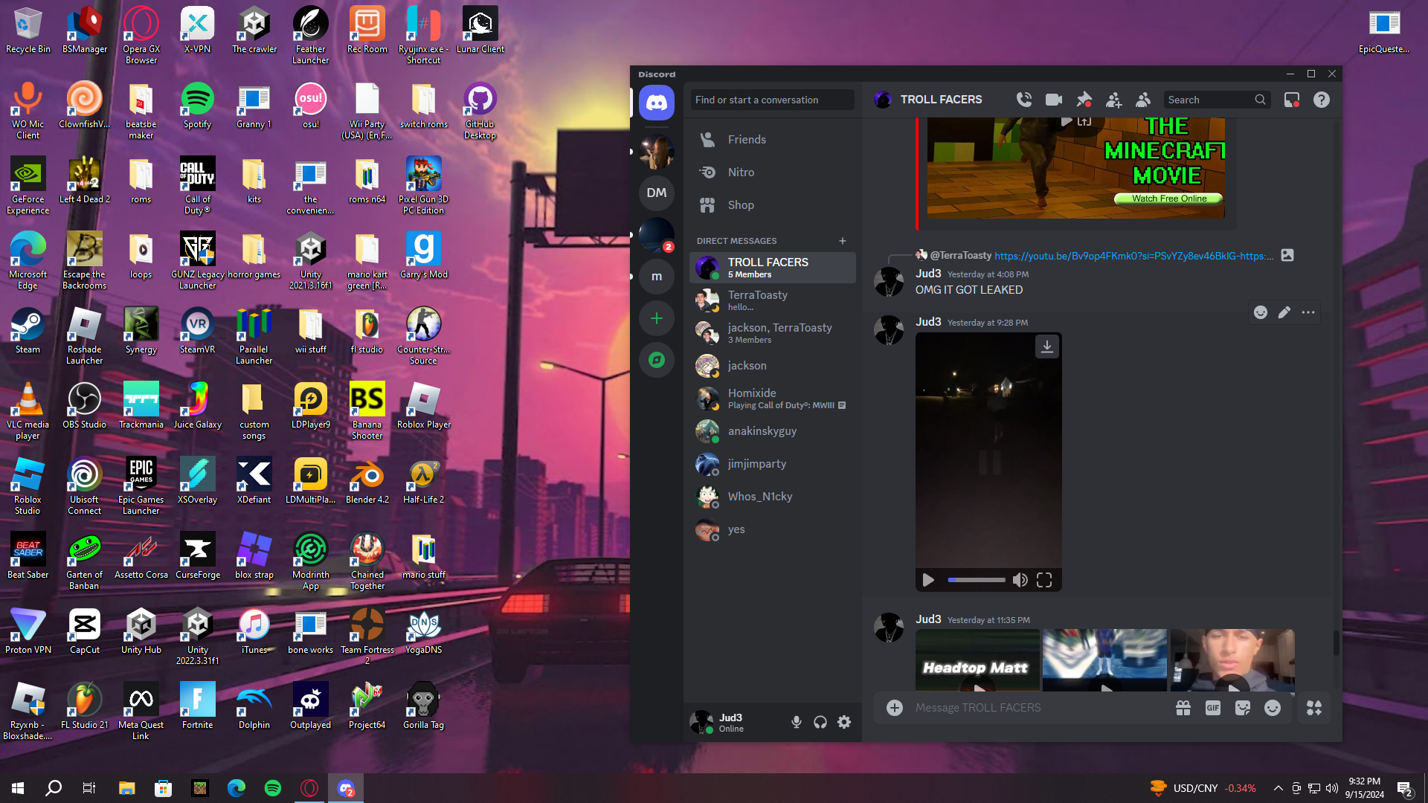Toggle the member list visibility
Screen dimensions: 1428x803
(x=1143, y=100)
